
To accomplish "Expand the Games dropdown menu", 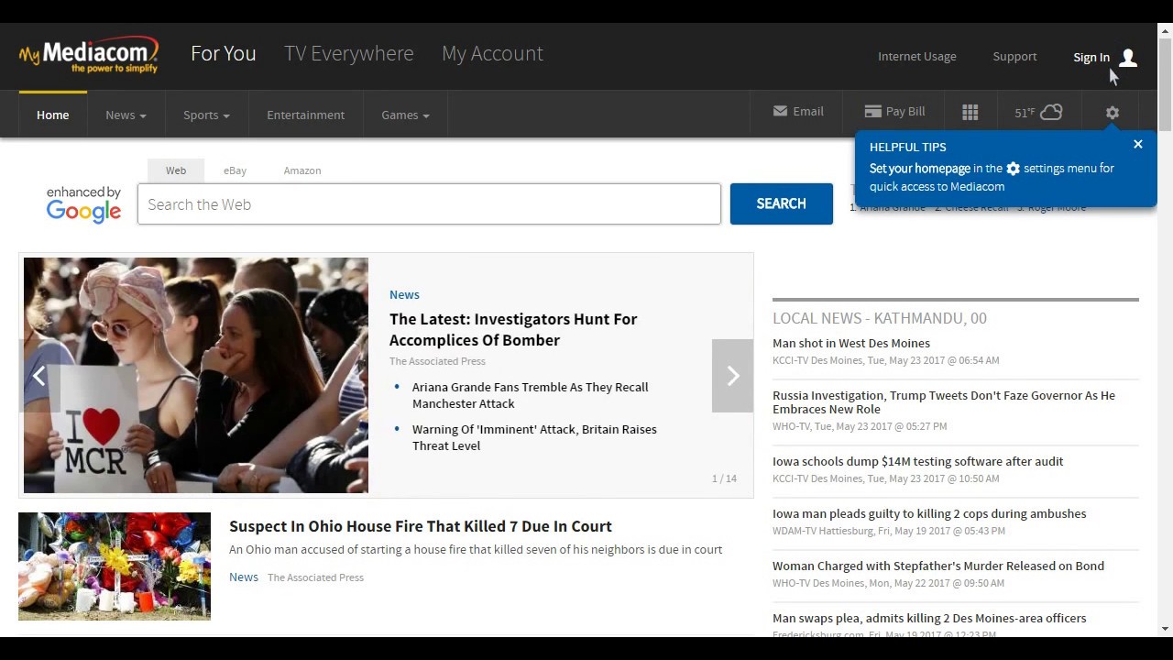I will coord(405,115).
